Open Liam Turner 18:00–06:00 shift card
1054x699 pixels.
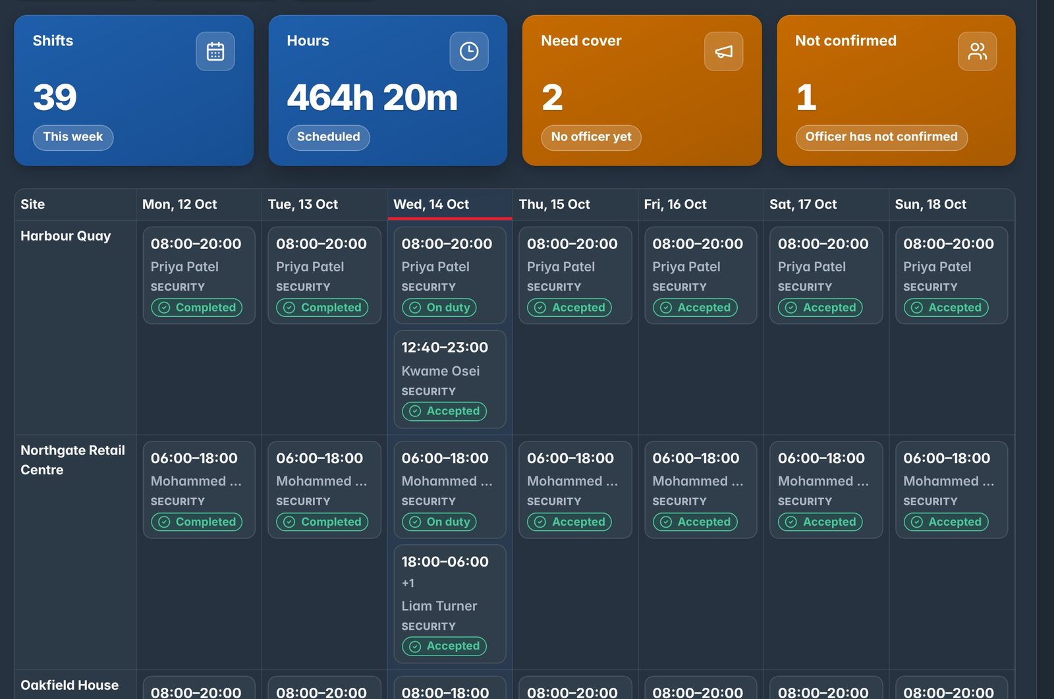tap(450, 603)
